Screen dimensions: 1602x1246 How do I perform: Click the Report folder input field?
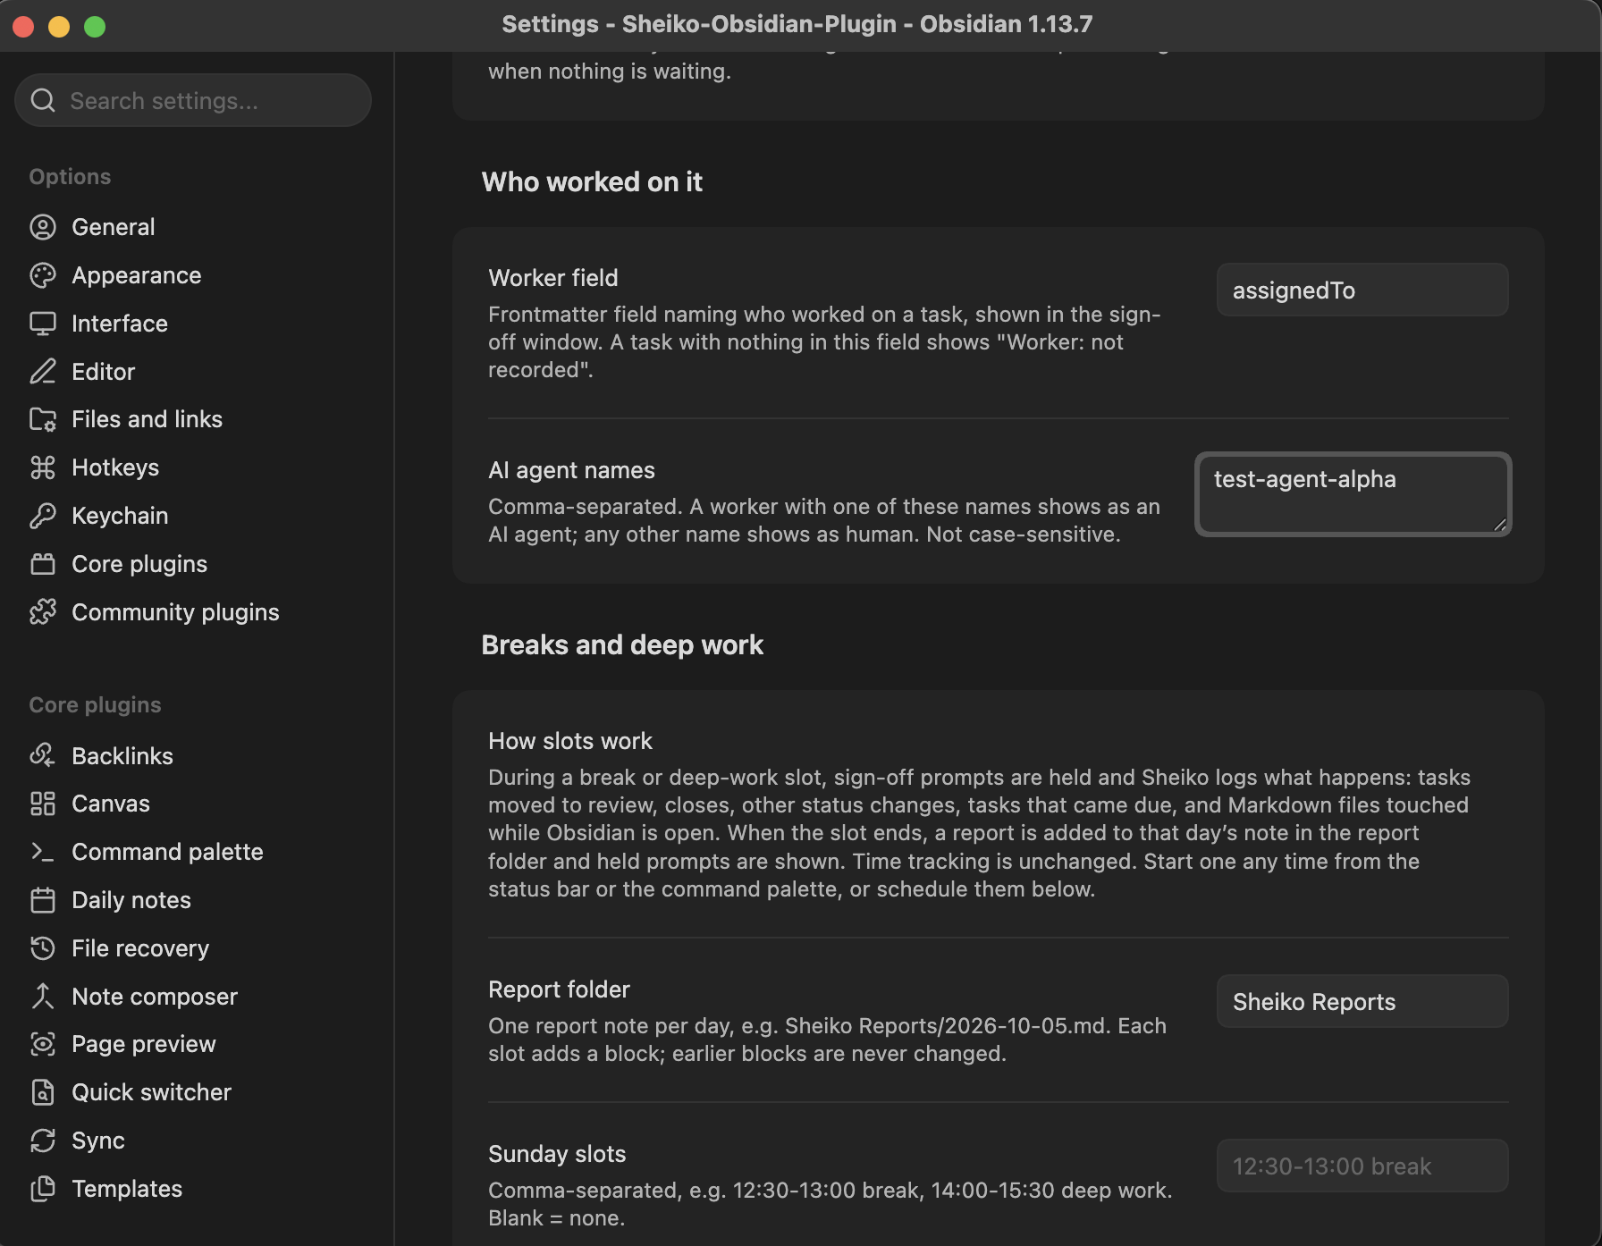(x=1362, y=1001)
